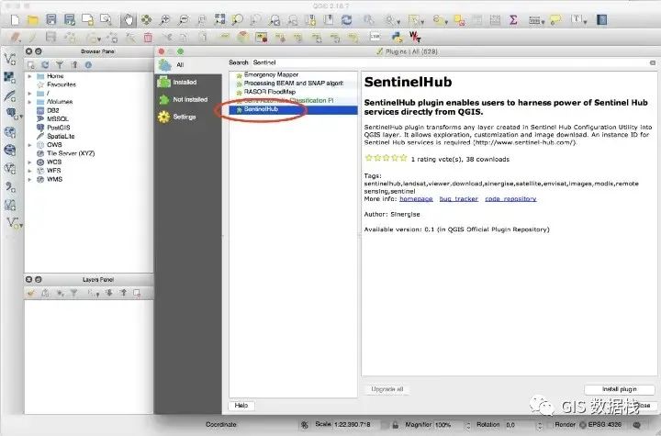661x436 pixels.
Task: Click the Rotation value field
Action: point(520,425)
